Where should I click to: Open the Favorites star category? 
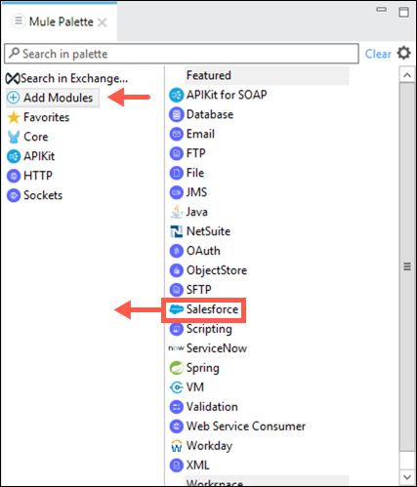point(38,117)
